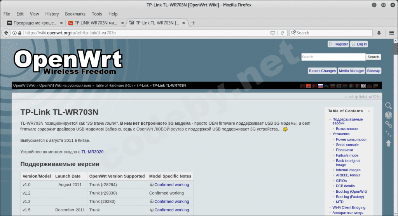Select the Russian flag language icon
Screen dimensions: 398x216
[x=321, y=86]
